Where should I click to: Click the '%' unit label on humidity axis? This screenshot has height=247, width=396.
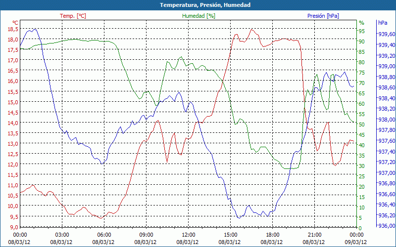(362, 23)
